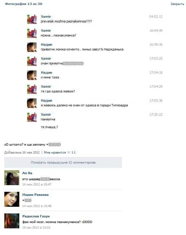Viewport: 186px width, 235px height.
Task: Open Надин Раваева's profile name link
Action: point(35,195)
